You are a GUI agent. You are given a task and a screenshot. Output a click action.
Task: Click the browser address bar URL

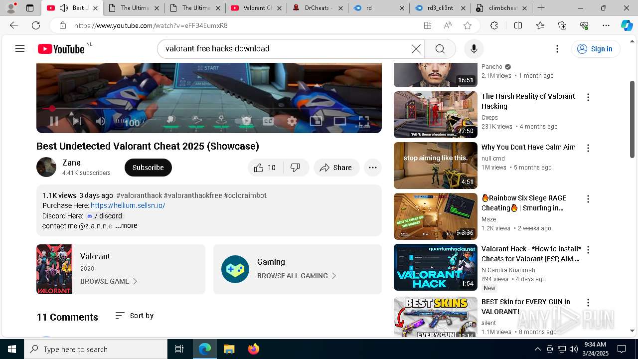click(151, 25)
